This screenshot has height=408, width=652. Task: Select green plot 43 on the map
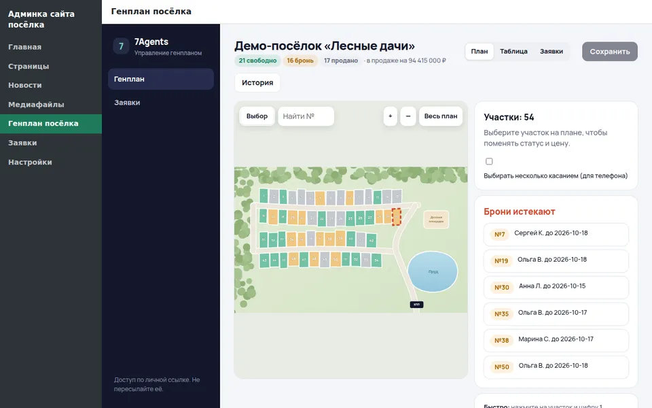264,260
